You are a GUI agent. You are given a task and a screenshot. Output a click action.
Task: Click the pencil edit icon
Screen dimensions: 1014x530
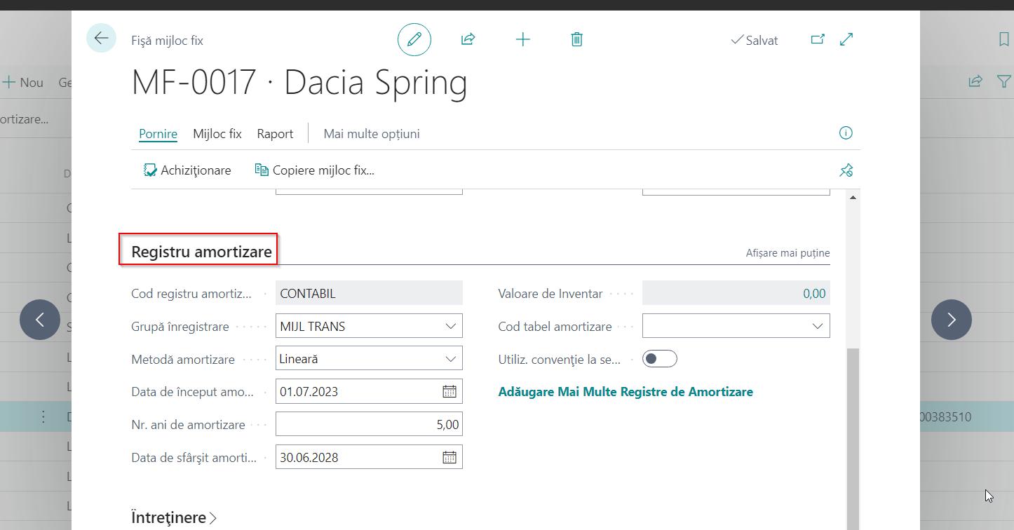click(414, 39)
